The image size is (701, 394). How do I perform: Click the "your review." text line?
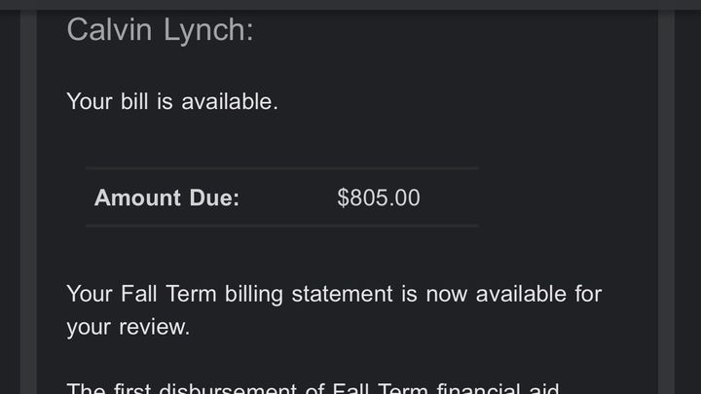128,327
